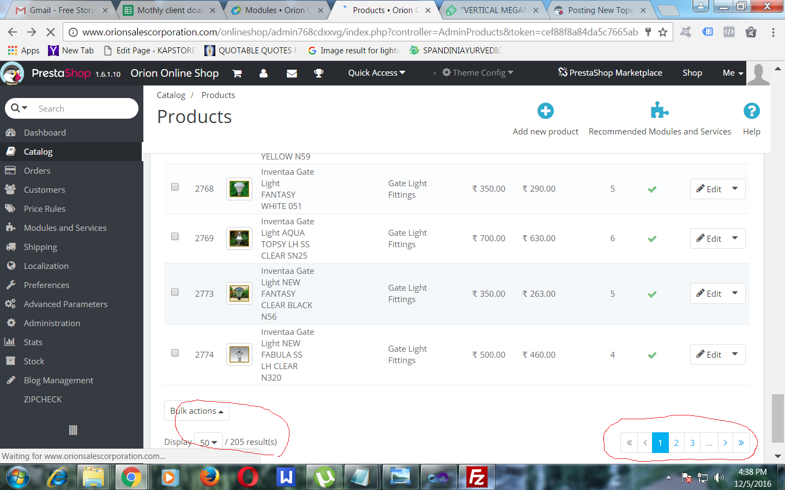The width and height of the screenshot is (785, 490).
Task: Select checkbox for product 2774
Action: (175, 353)
